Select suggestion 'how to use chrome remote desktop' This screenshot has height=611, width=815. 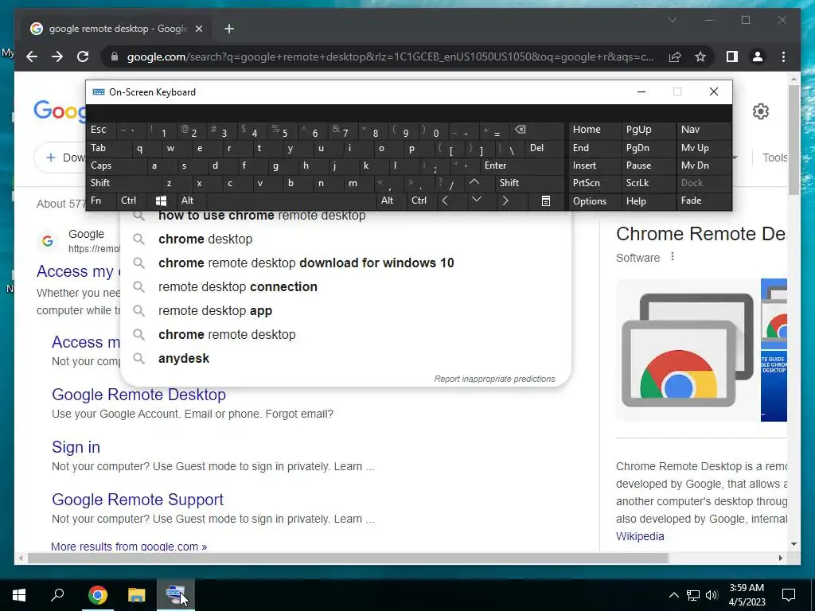pyautogui.click(x=345, y=217)
